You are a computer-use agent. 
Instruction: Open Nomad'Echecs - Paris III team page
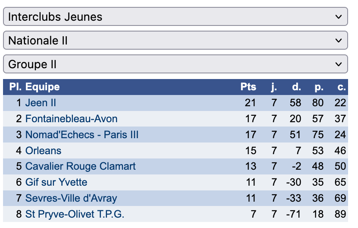click(82, 135)
